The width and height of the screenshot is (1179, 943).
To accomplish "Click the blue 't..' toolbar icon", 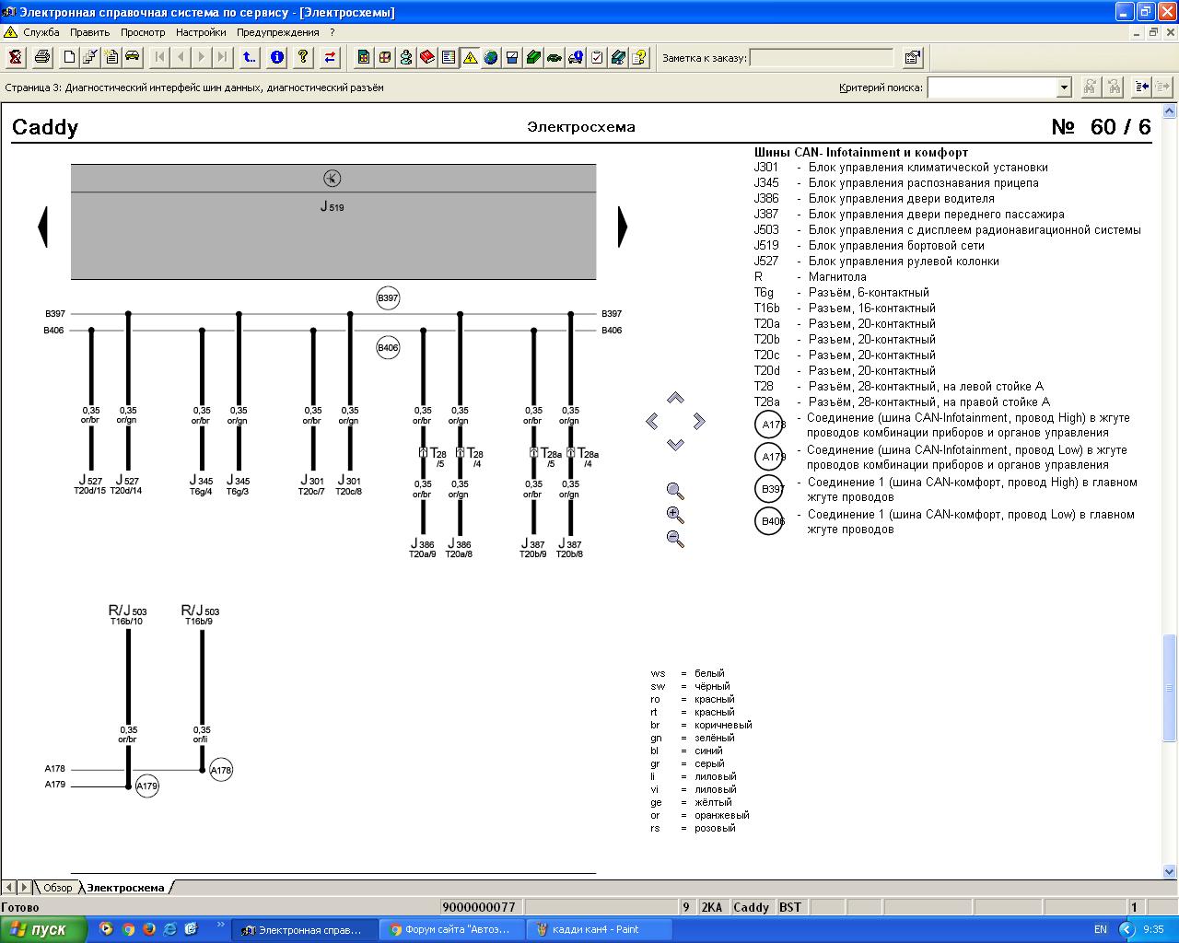I will click(x=249, y=57).
